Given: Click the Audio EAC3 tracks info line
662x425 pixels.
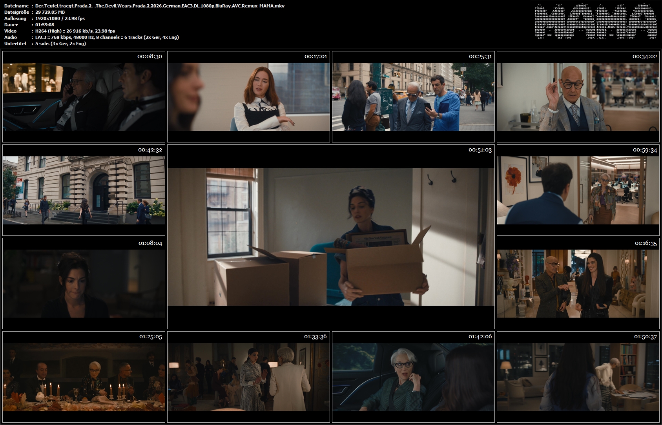Looking at the screenshot, I should tap(107, 37).
